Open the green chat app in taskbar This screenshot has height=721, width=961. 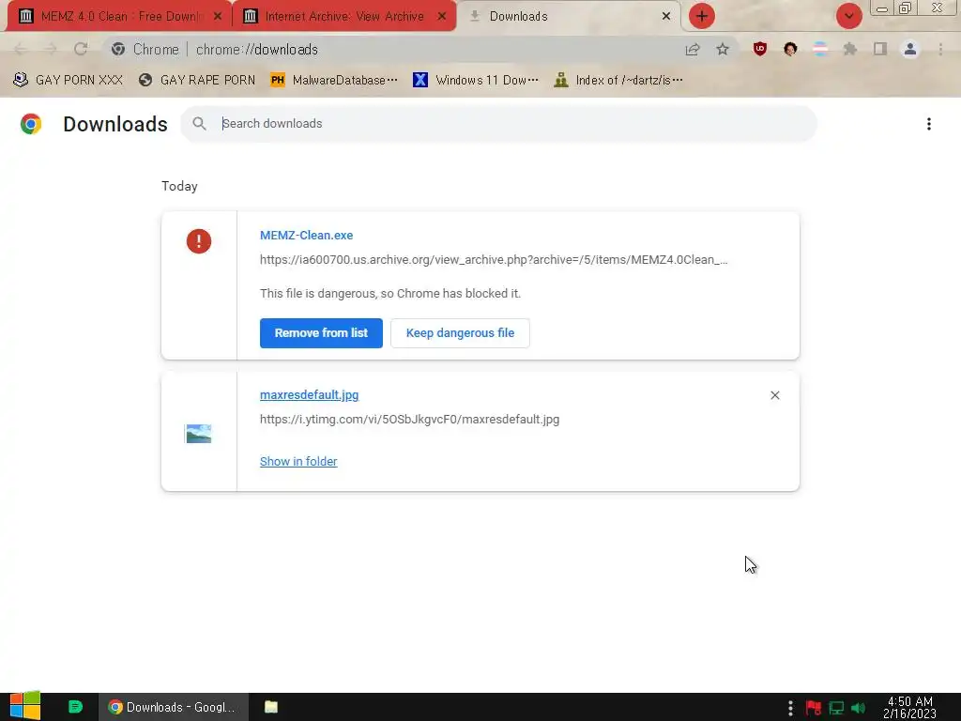tap(75, 707)
